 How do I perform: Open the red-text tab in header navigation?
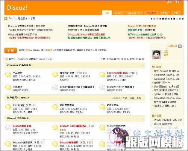coord(152,13)
